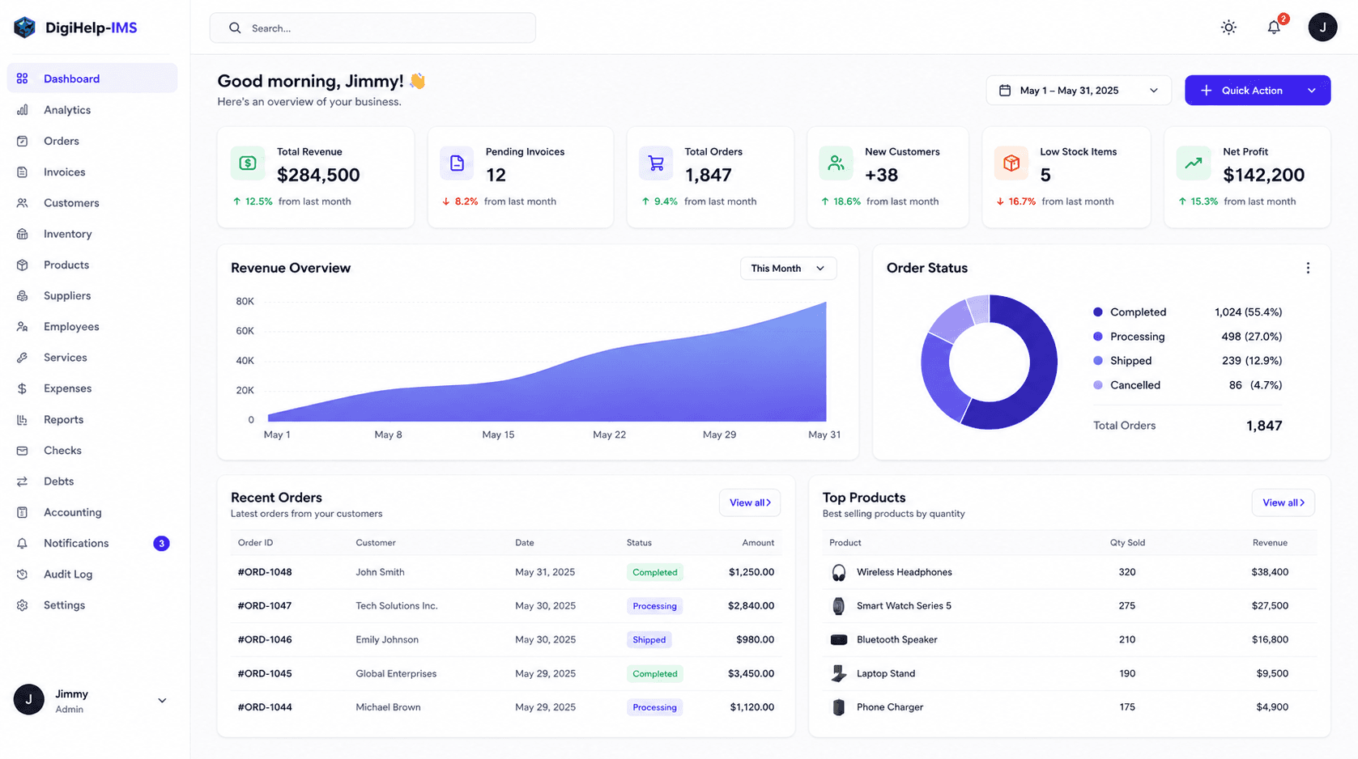This screenshot has height=759, width=1358.
Task: Click the Smart Watch Series 5 icon
Action: tap(839, 606)
